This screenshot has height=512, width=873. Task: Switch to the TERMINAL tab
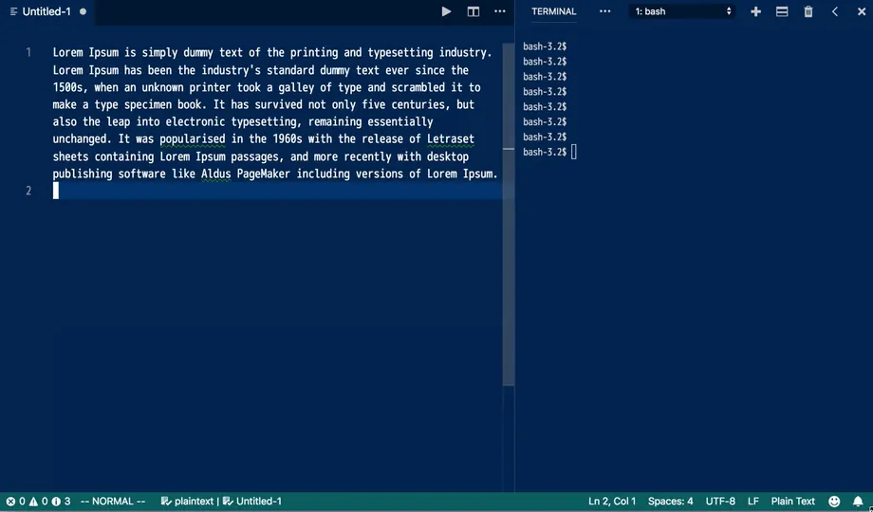[x=553, y=11]
